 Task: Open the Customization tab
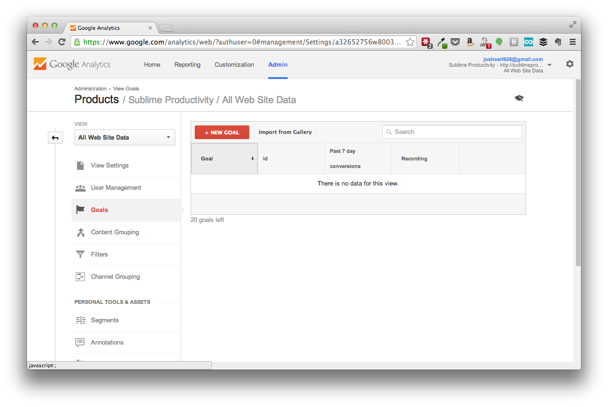pos(234,65)
